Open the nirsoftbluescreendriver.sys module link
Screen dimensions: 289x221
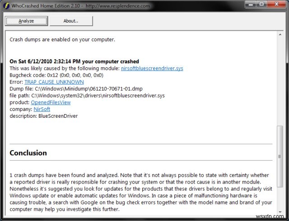(152, 68)
